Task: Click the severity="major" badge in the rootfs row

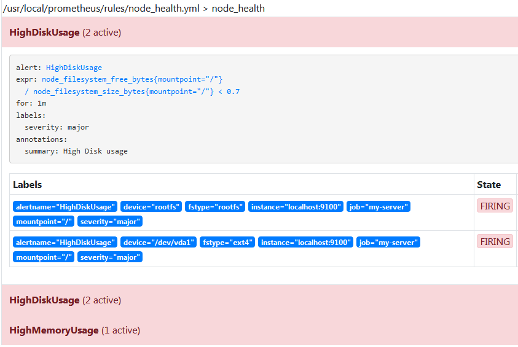Action: coord(110,222)
